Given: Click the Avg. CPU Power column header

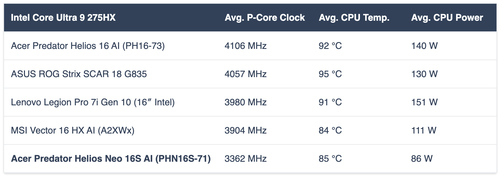Looking at the screenshot, I should click(447, 18).
